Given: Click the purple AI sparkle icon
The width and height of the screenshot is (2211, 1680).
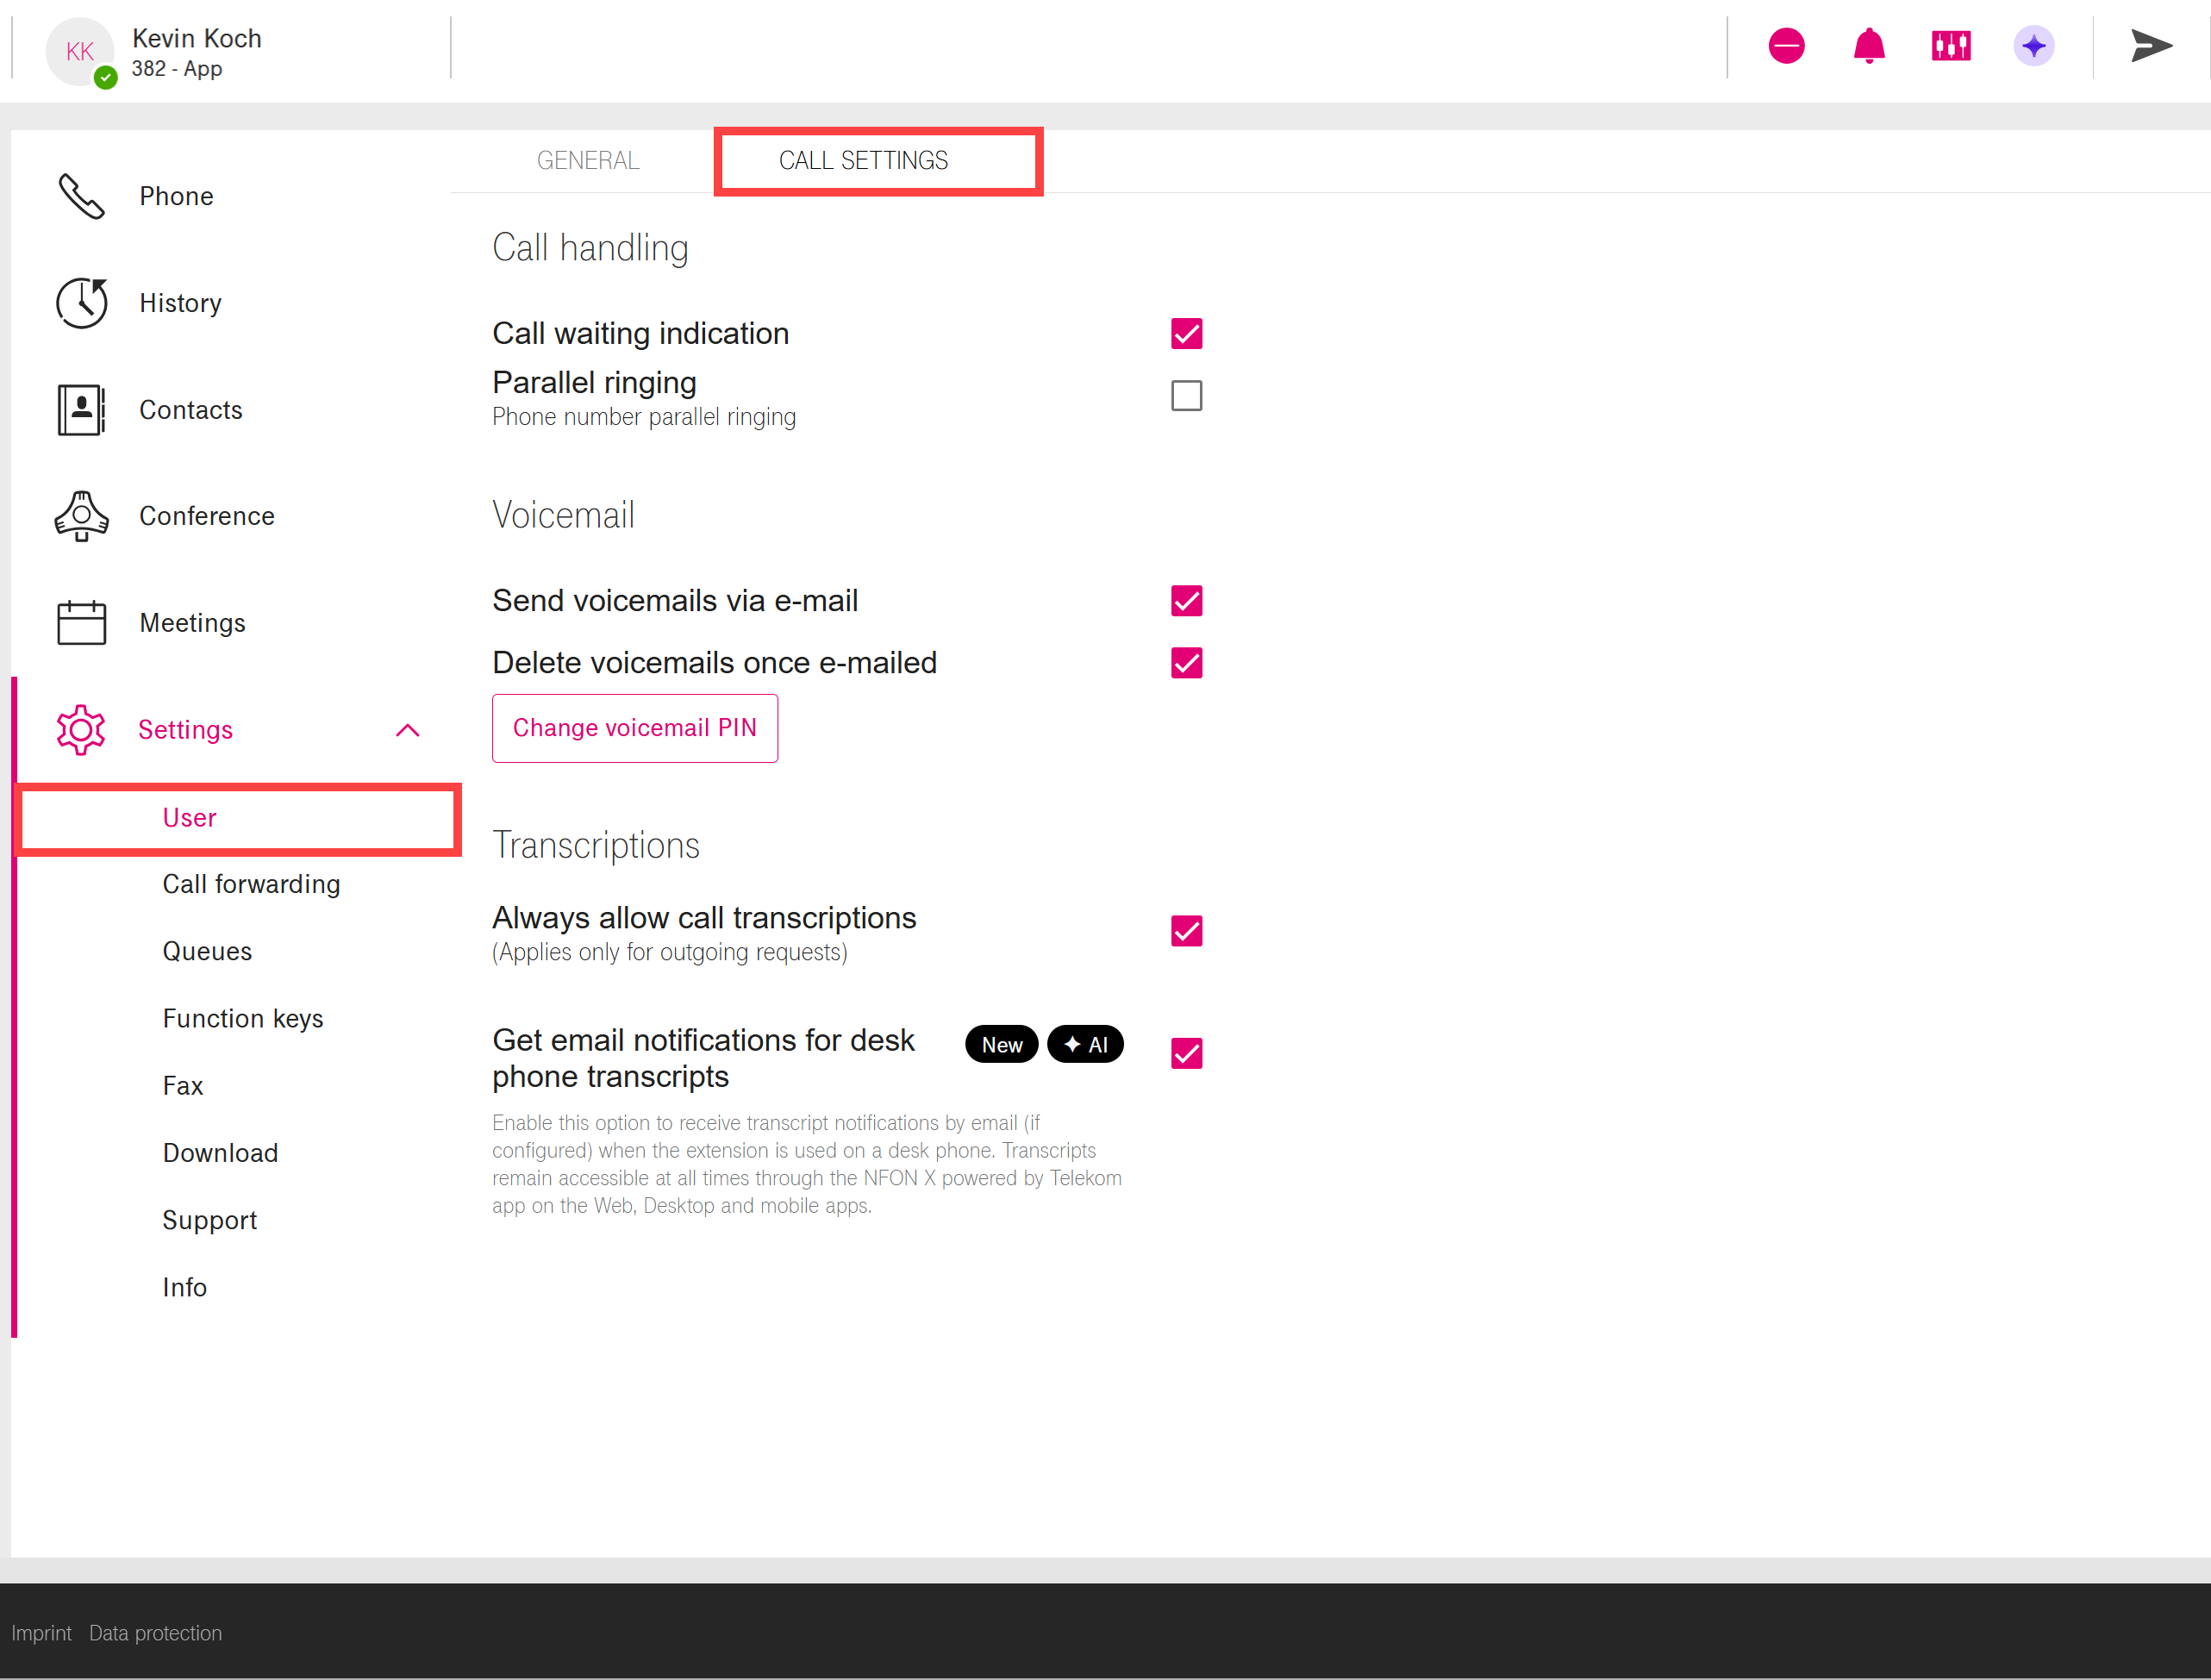Looking at the screenshot, I should (x=2033, y=46).
